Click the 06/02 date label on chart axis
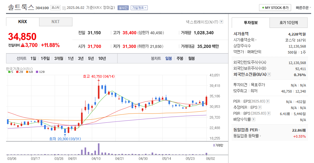This screenshot has width=314, height=163. click(x=210, y=159)
